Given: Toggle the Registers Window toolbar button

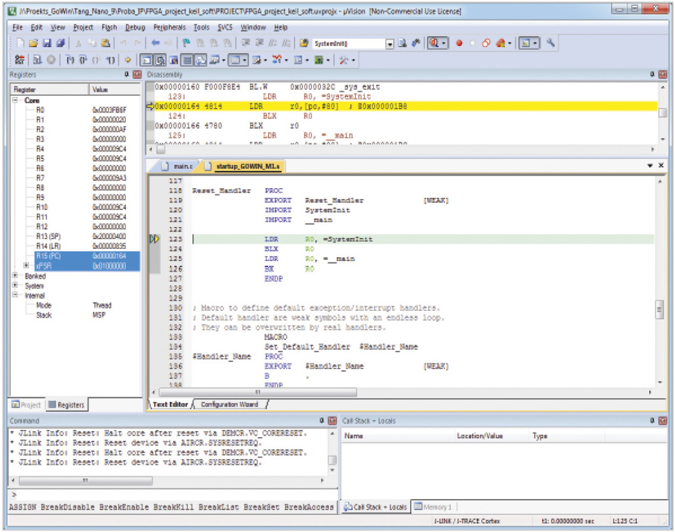Looking at the screenshot, I should (187, 60).
